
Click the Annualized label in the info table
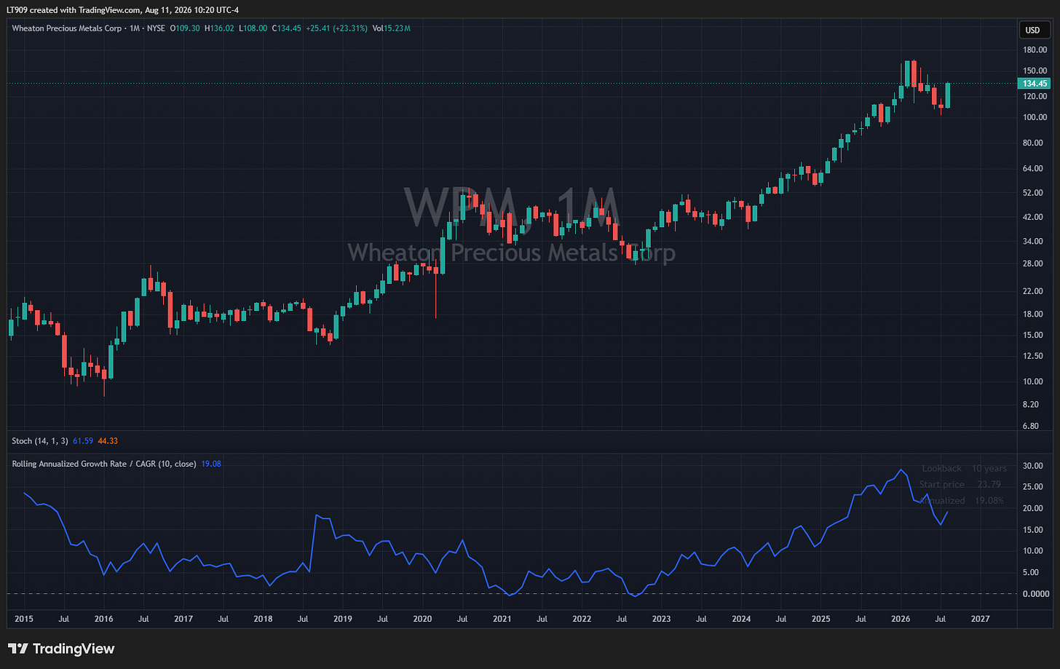[x=941, y=500]
